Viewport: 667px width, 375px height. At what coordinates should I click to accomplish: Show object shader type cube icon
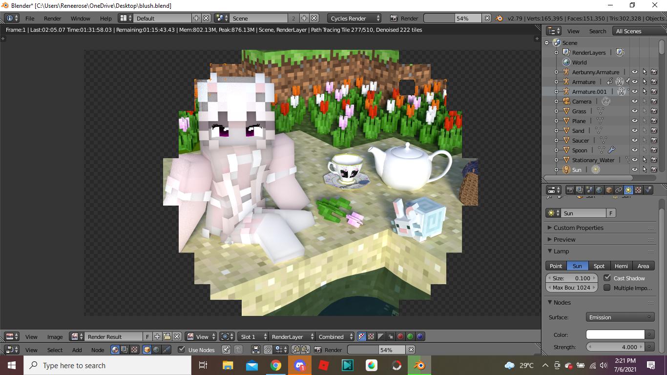point(147,350)
